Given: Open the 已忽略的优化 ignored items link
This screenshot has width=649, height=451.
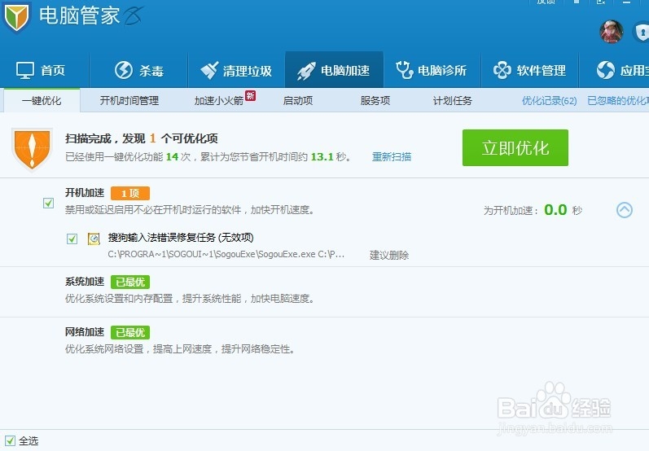Looking at the screenshot, I should coord(618,101).
